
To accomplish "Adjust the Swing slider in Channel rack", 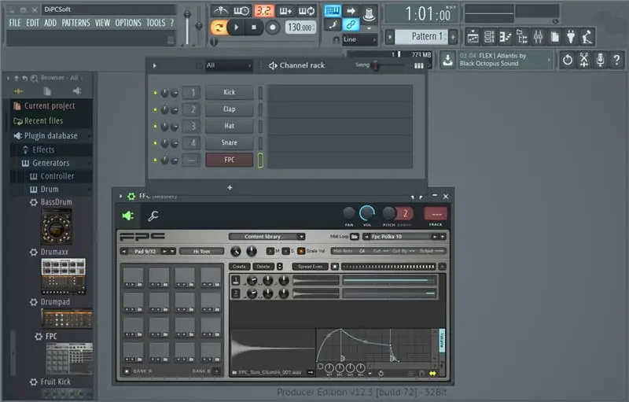I will point(377,65).
